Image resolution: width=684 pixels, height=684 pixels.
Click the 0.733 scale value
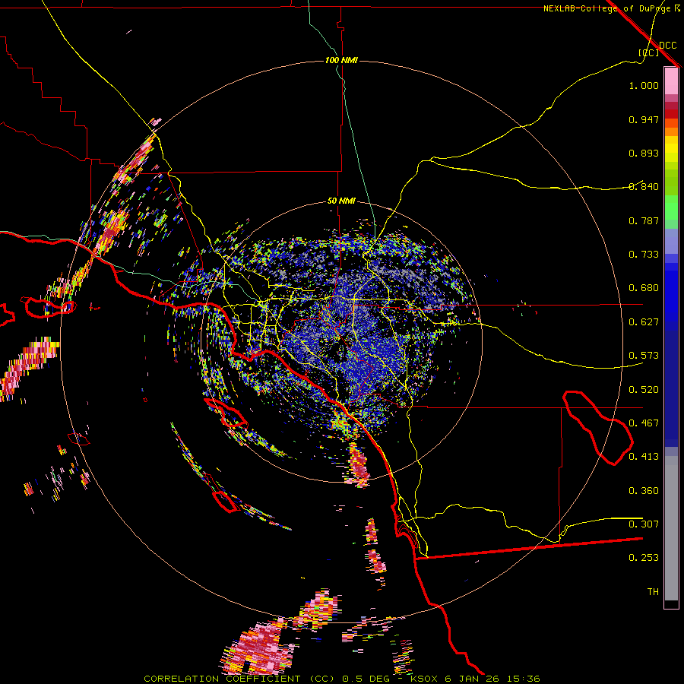(644, 255)
